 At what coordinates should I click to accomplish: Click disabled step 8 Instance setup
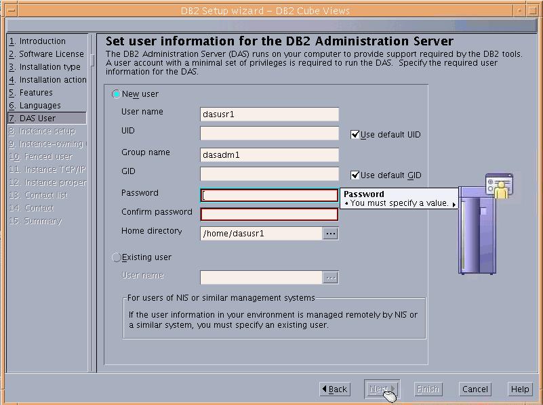[42, 131]
